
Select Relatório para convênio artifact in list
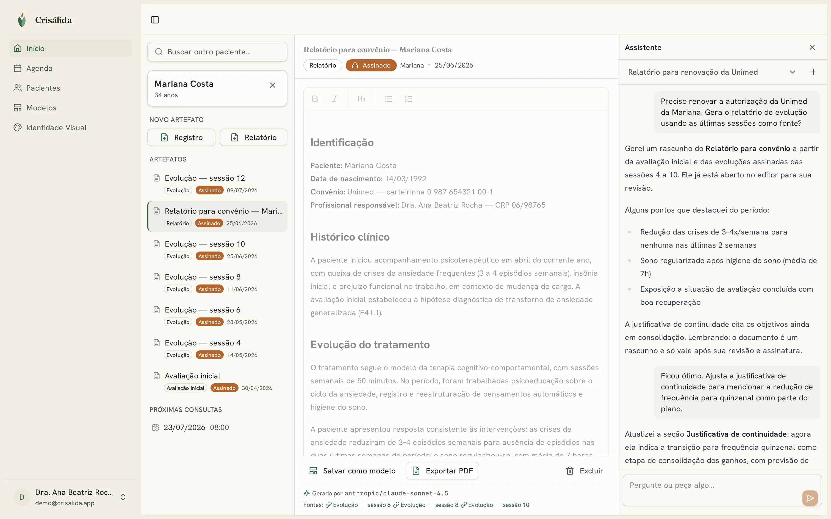click(x=217, y=217)
